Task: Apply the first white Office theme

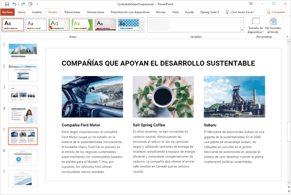Action: 13,25
